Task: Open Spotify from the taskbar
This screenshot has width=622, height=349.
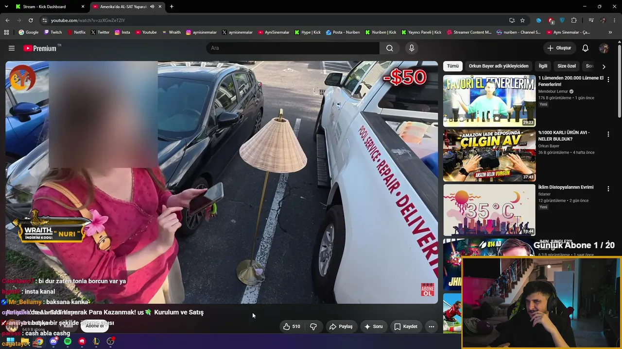Action: [x=68, y=342]
